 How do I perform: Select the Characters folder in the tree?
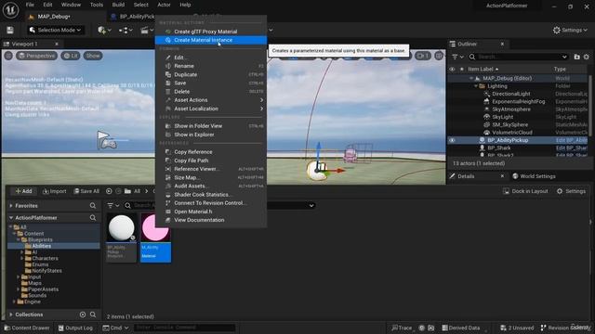pyautogui.click(x=45, y=258)
